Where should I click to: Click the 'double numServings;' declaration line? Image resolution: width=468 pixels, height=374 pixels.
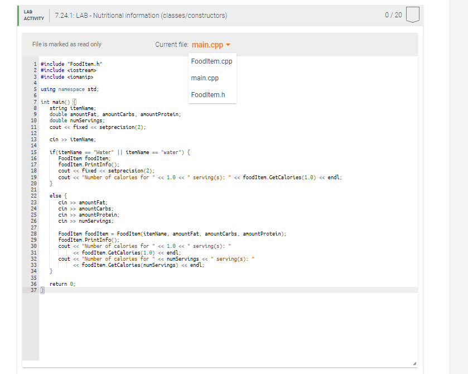coord(78,121)
